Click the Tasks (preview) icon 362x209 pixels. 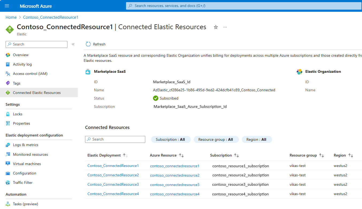(x=8, y=204)
